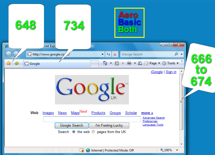The width and height of the screenshot is (215, 155).
Task: Expand the Home button dropdown arrow
Action: (x=111, y=63)
